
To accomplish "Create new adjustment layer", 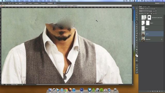I will click(155, 91).
